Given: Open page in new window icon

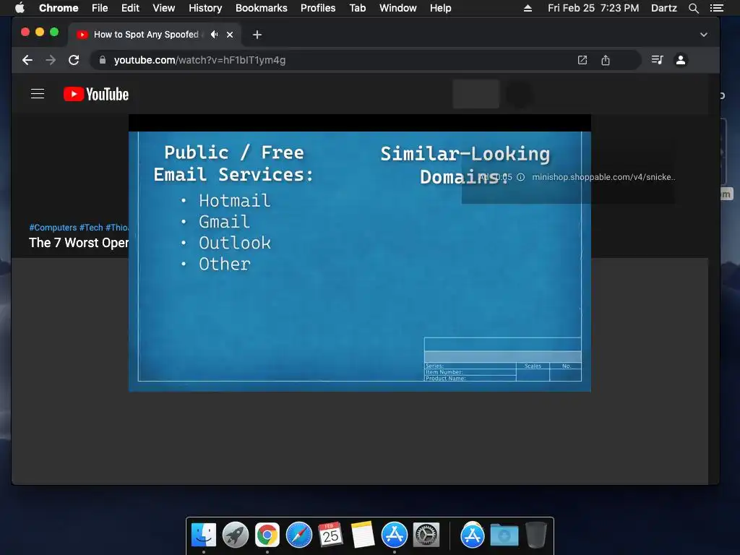Looking at the screenshot, I should coord(582,60).
